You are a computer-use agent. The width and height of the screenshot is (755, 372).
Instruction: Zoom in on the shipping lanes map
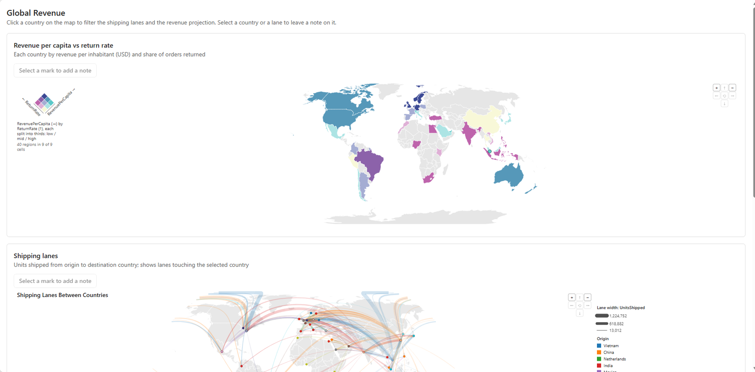571,298
